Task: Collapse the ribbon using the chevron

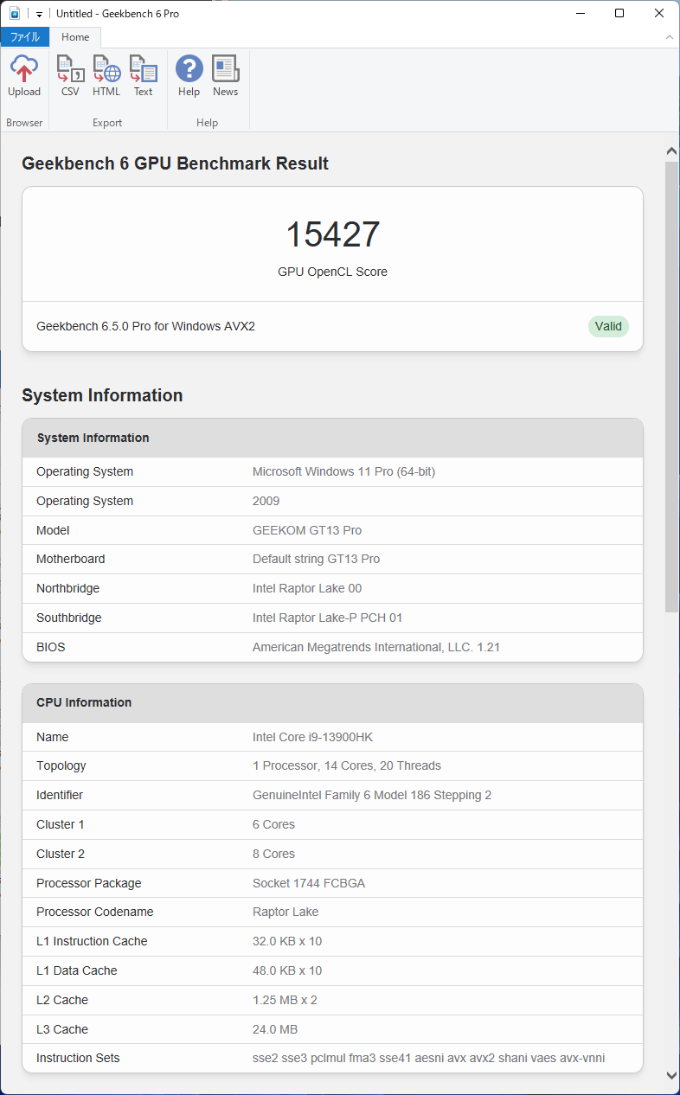Action: [x=669, y=37]
